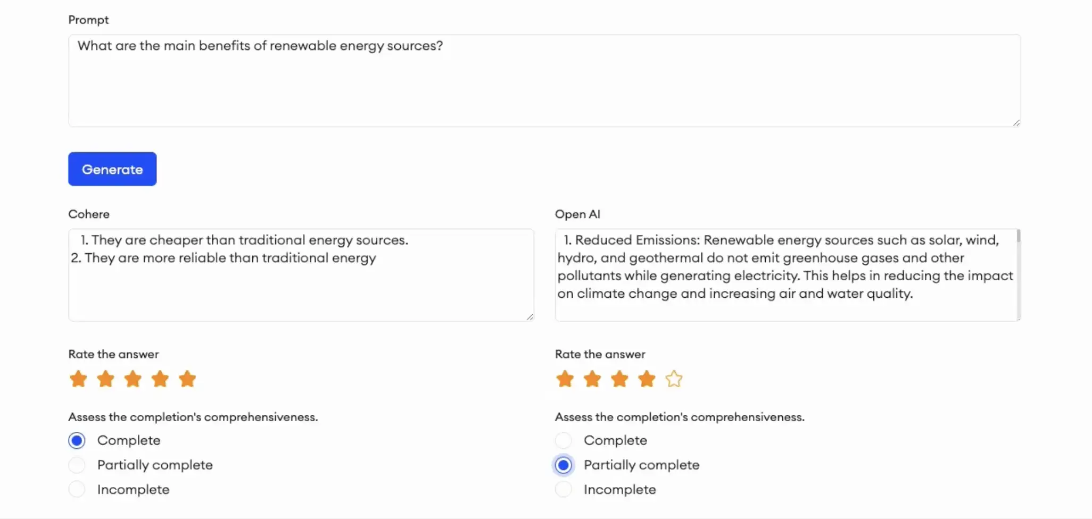This screenshot has width=1092, height=519.
Task: Give Open AI answer two stars
Action: (592, 379)
